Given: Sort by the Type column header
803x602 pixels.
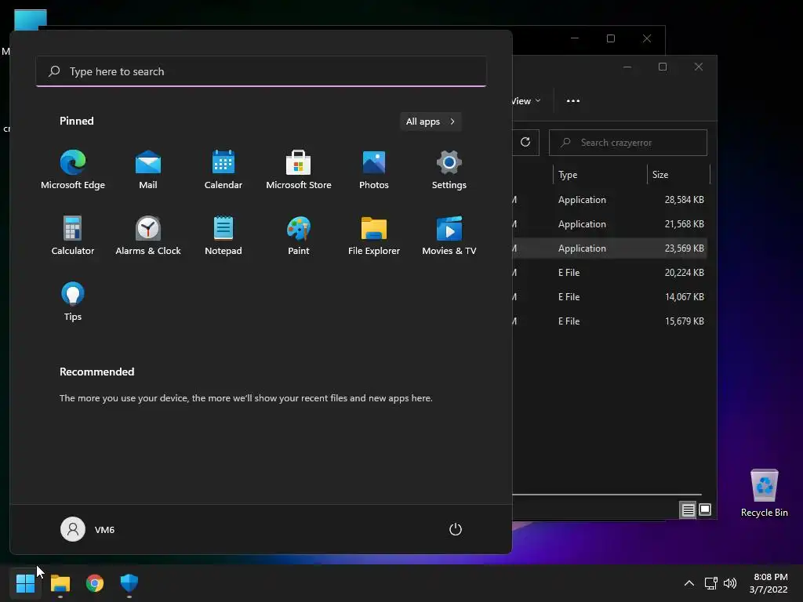Looking at the screenshot, I should point(600,175).
